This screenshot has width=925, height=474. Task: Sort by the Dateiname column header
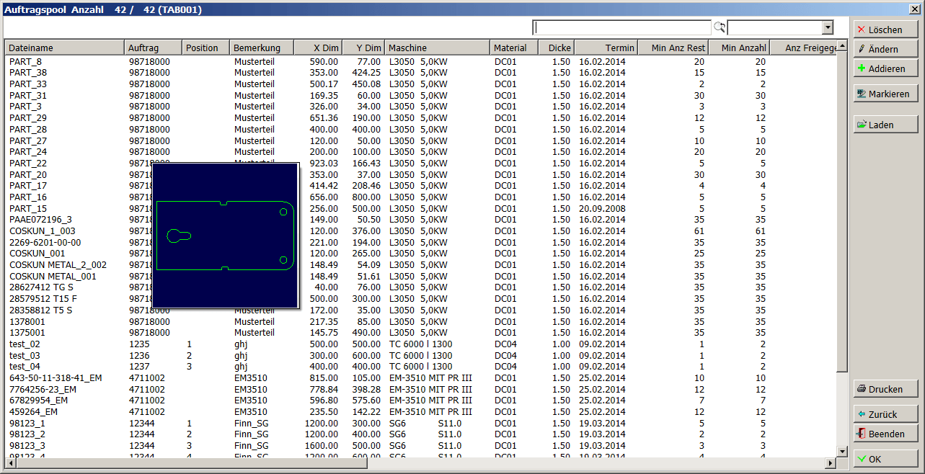[x=65, y=48]
